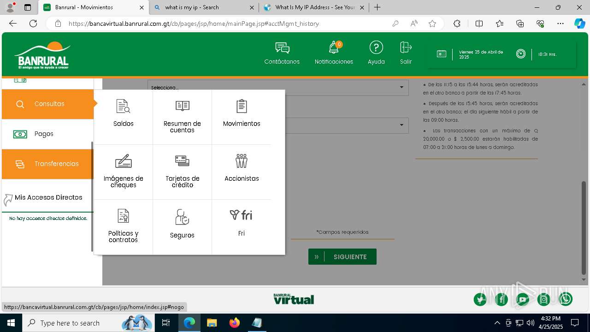Open the Saldos icon in Consultas menu
The height and width of the screenshot is (332, 590).
(x=123, y=107)
